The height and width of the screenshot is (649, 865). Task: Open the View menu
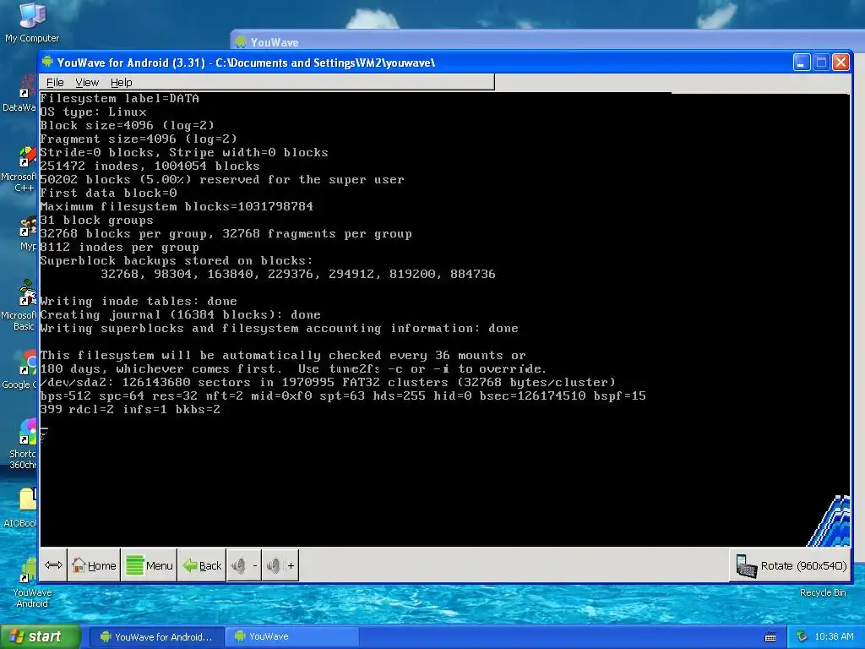pos(87,82)
